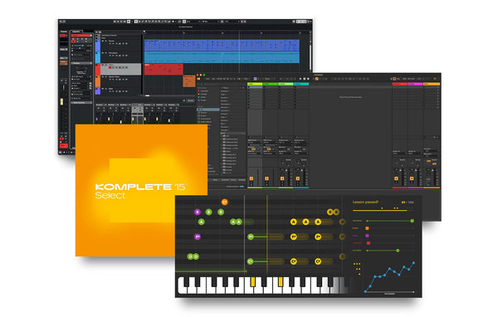The width and height of the screenshot is (498, 317).
Task: Click the right yellow-highlighted piano key
Action: tap(281, 282)
